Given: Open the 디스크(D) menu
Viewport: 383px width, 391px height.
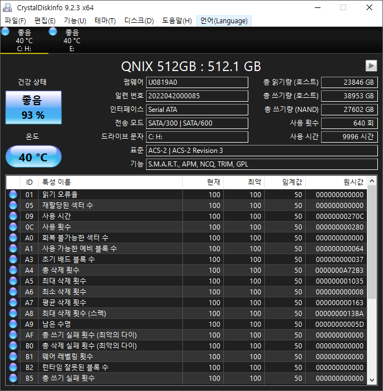Looking at the screenshot, I should pyautogui.click(x=139, y=20).
